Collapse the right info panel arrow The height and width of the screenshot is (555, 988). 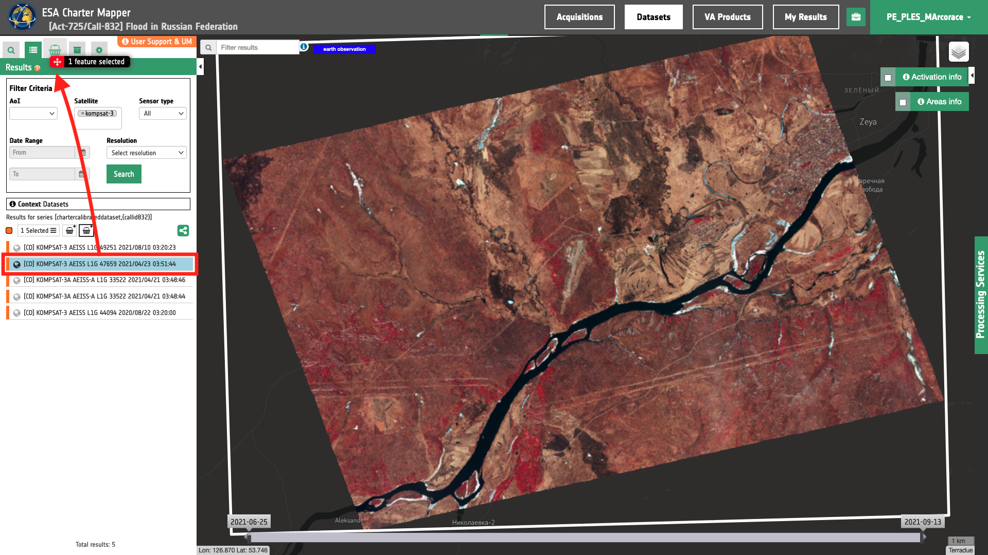972,76
